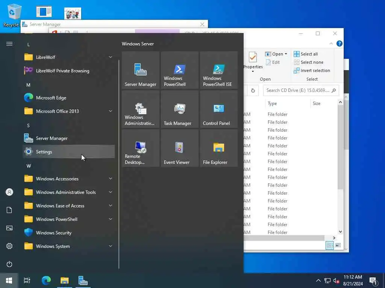Open the Server Manager tile
The image size is (385, 288).
pos(141,70)
